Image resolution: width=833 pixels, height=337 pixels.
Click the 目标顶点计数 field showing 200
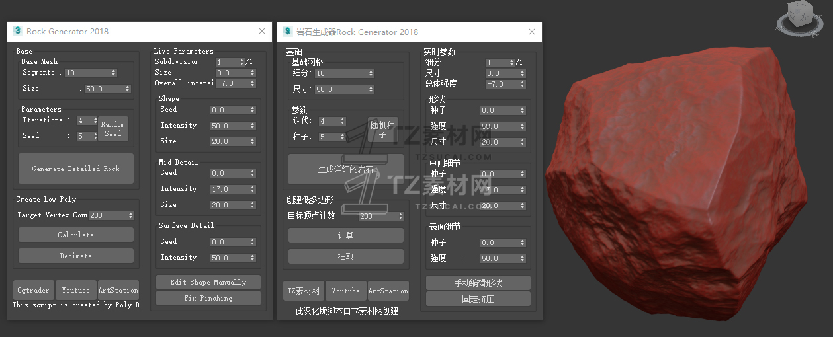378,216
